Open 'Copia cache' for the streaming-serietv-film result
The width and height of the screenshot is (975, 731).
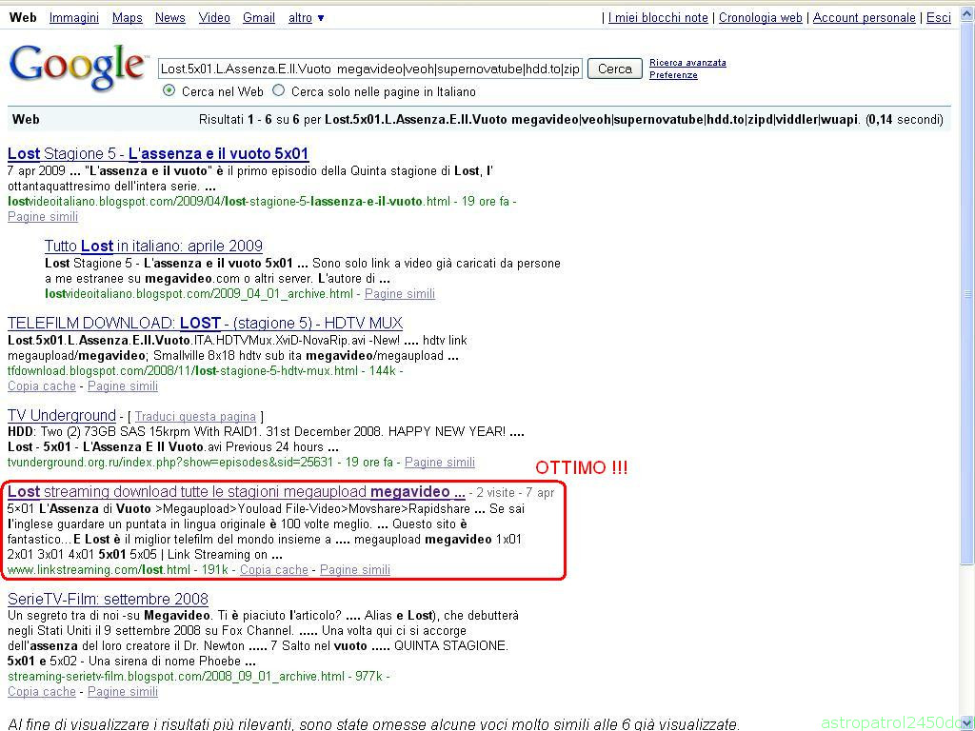(x=42, y=692)
